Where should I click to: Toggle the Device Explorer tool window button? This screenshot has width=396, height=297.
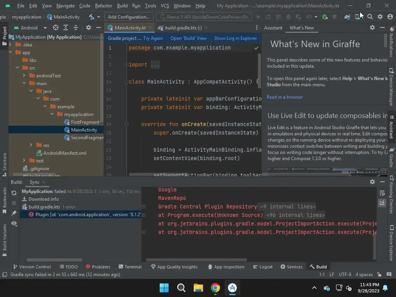coord(391,242)
